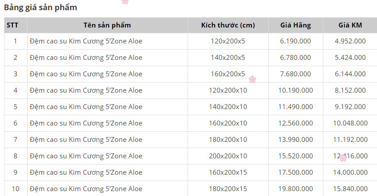
Task: Click promo price 15.840.000
Action: 350,189
